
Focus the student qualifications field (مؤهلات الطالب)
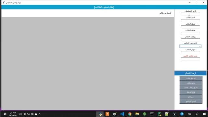[190, 40]
